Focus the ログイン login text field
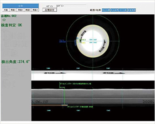The image size is (155, 124). point(71,6)
